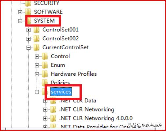The height and width of the screenshot is (131, 166).
Task: Expand the ControlSet001 key
Action: (29, 30)
